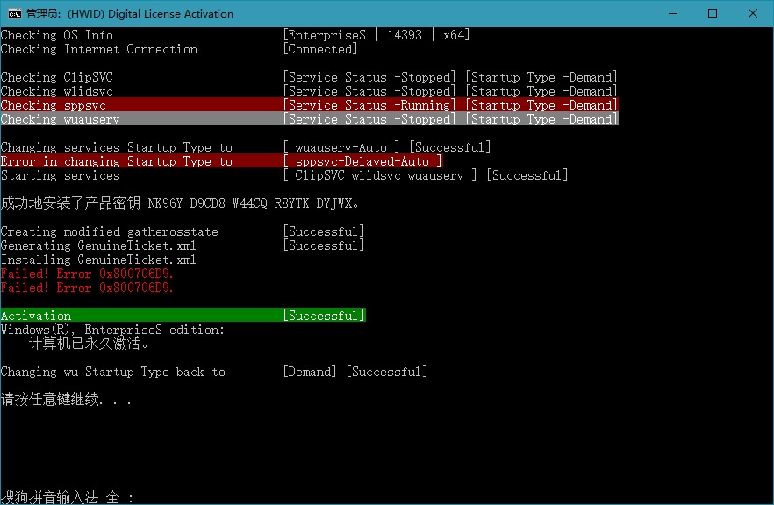Click the "Checking OS Info" line
Screen dimensions: 774x505
pyautogui.click(x=57, y=35)
